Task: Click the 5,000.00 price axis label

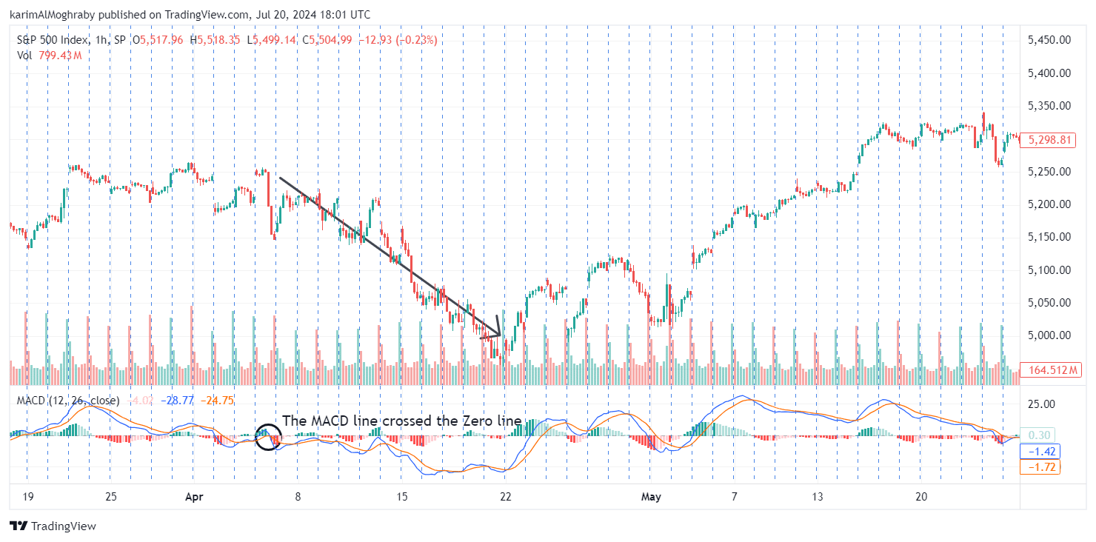Action: (1049, 335)
